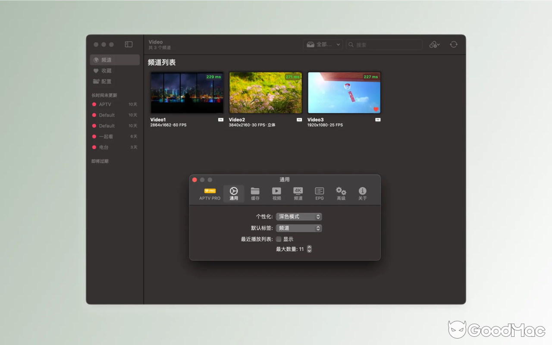Enable 显示 for 最近播放列表
552x345 pixels.
coord(279,238)
